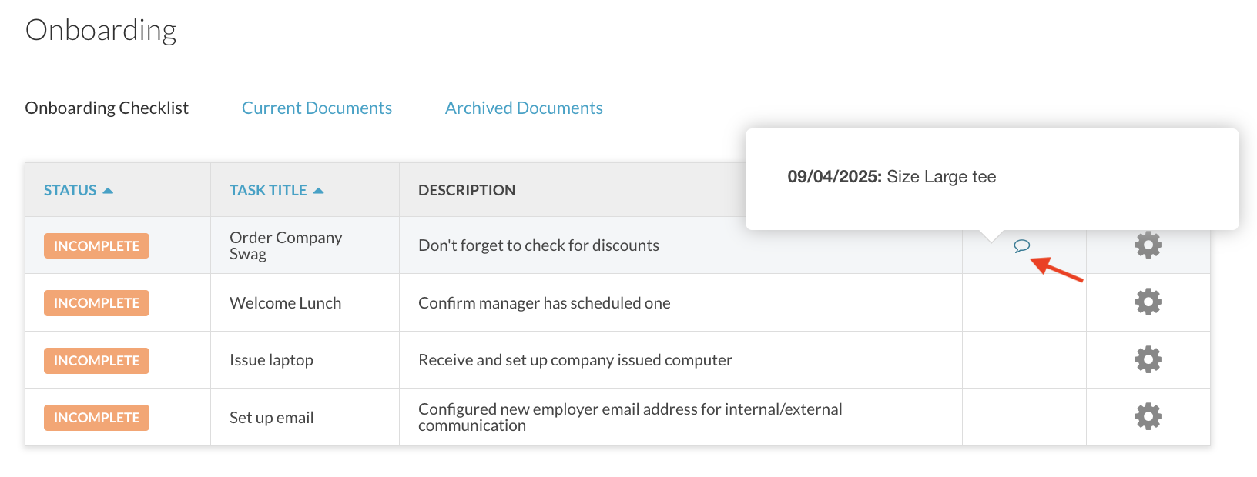
Task: Switch to the Current Documents tab
Action: (x=317, y=108)
